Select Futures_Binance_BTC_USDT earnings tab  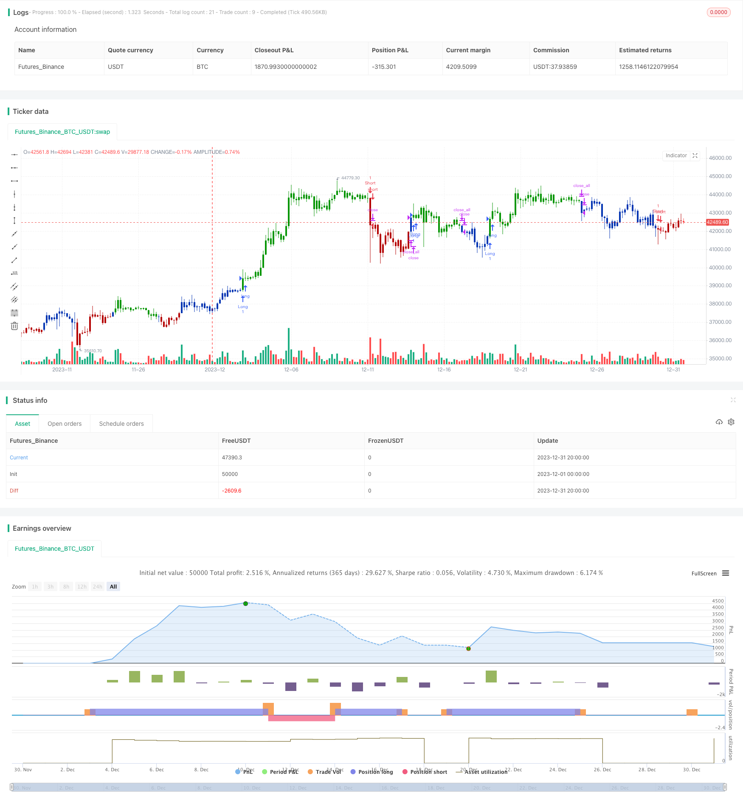coord(54,549)
